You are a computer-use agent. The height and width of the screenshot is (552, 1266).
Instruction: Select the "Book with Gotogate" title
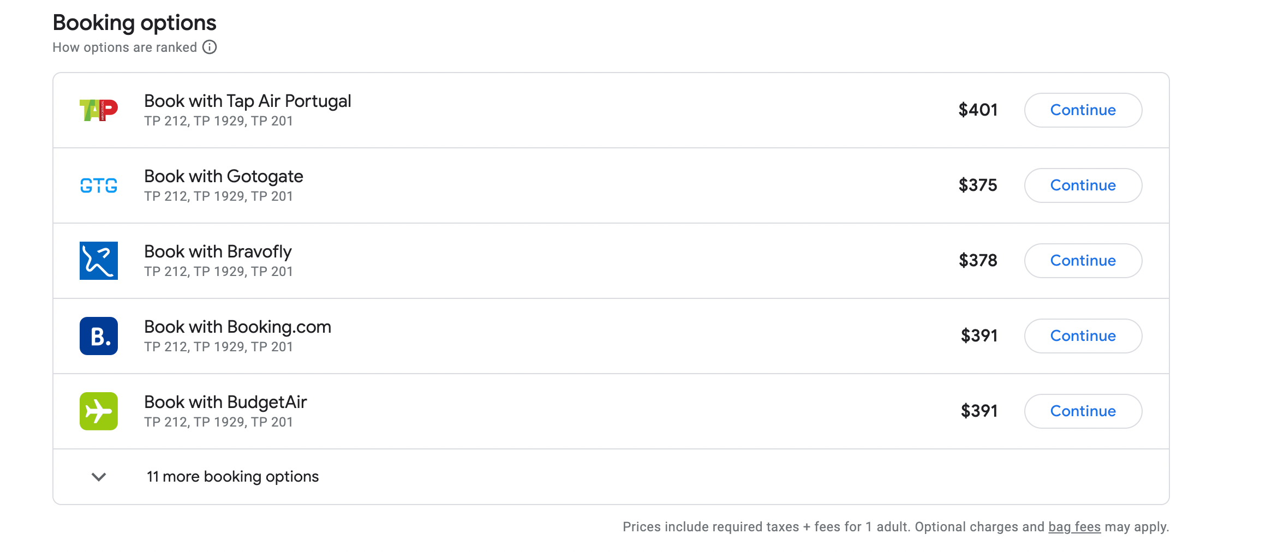pyautogui.click(x=223, y=177)
